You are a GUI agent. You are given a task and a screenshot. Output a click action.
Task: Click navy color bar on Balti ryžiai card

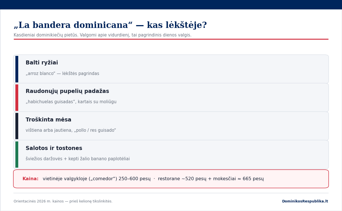[x=17, y=69]
